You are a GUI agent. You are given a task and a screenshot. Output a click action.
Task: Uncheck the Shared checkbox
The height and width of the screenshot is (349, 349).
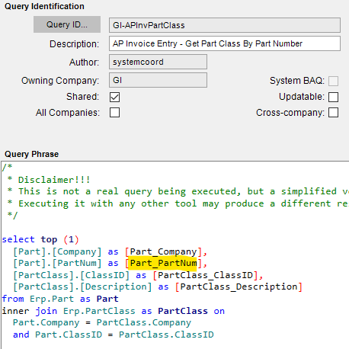coord(114,97)
